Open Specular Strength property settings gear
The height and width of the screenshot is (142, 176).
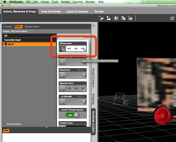(85, 97)
